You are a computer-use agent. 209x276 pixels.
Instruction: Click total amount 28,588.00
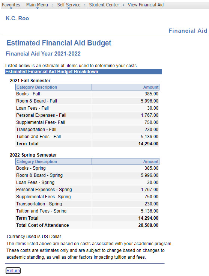[148, 225]
